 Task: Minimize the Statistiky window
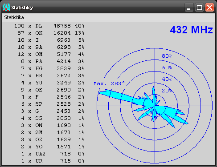(x=189, y=7)
